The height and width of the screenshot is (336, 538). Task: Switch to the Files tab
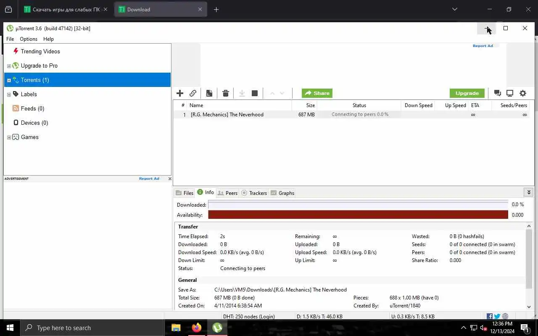coord(185,193)
